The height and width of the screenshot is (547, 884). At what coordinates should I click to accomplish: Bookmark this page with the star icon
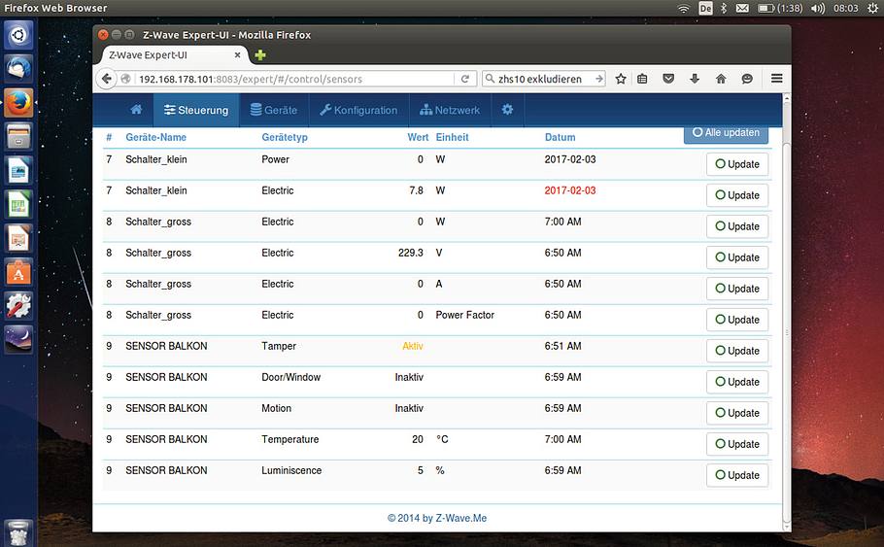(x=621, y=79)
